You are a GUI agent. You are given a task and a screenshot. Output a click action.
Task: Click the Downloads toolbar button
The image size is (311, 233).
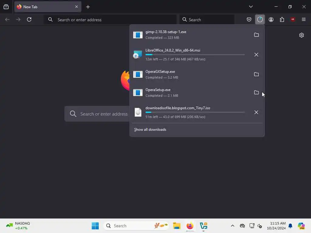pyautogui.click(x=260, y=19)
